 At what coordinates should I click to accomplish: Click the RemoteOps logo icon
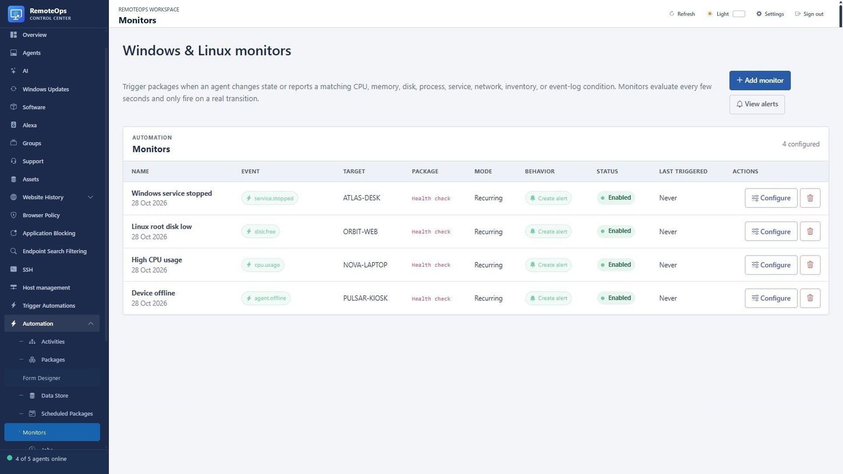(x=16, y=14)
